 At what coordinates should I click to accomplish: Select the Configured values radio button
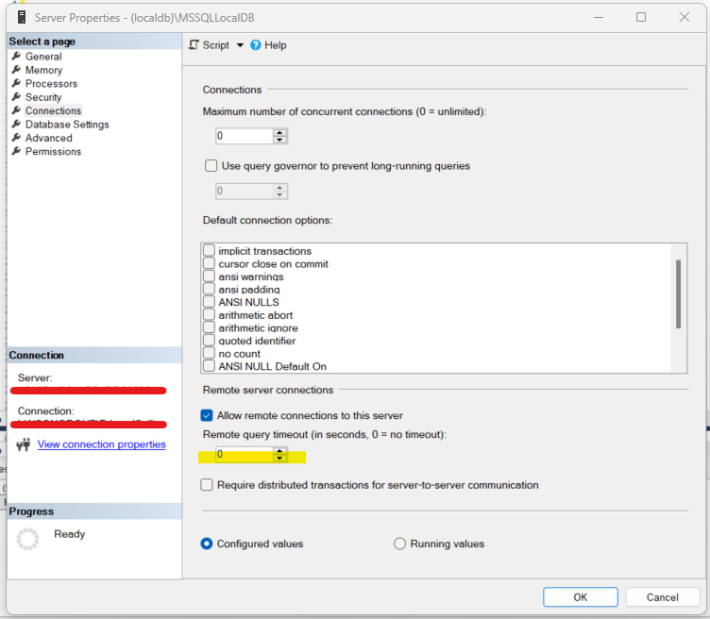(x=207, y=544)
